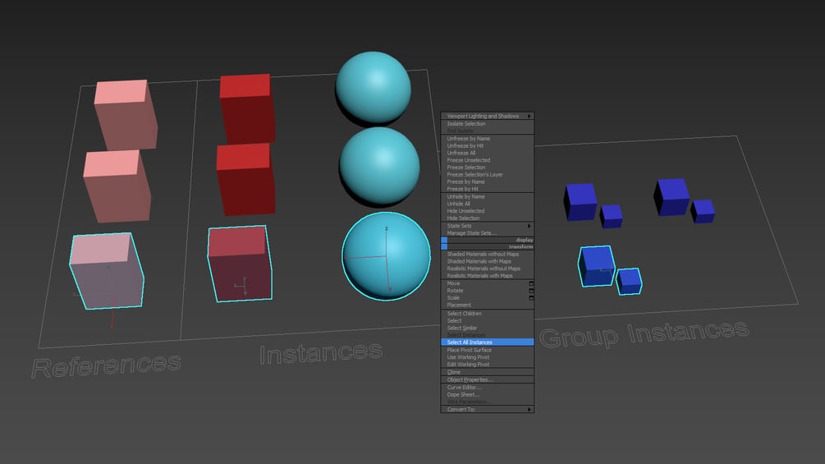
Task: Choose Freeze Unselected
Action: [468, 160]
